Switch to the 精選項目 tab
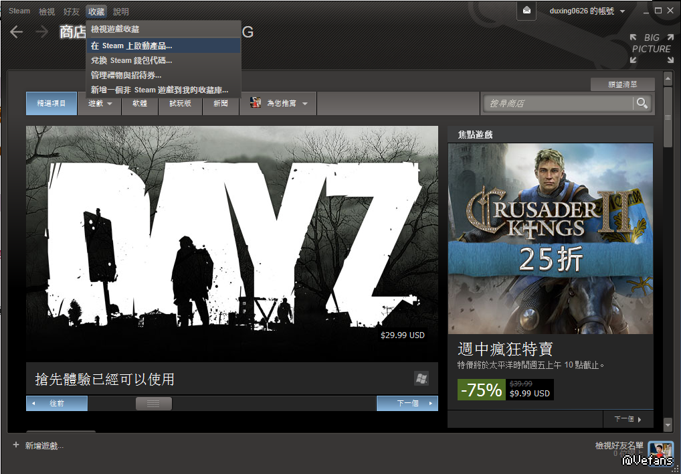 tap(52, 103)
